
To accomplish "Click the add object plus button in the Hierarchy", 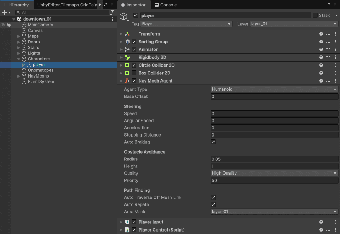I will click(x=5, y=12).
